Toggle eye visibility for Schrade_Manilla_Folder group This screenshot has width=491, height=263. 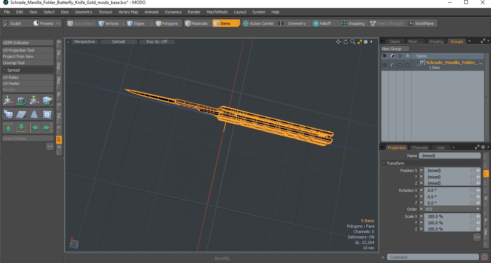pos(384,65)
